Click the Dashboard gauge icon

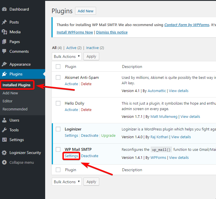(x=4, y=9)
